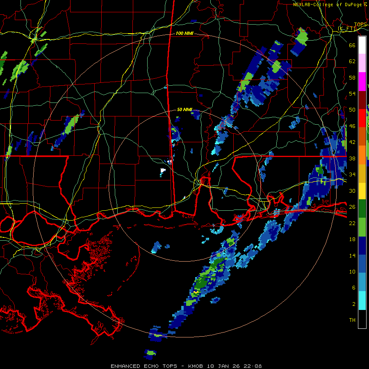Click the 50 value on legend scale
The width and height of the screenshot is (369, 369).
click(352, 110)
